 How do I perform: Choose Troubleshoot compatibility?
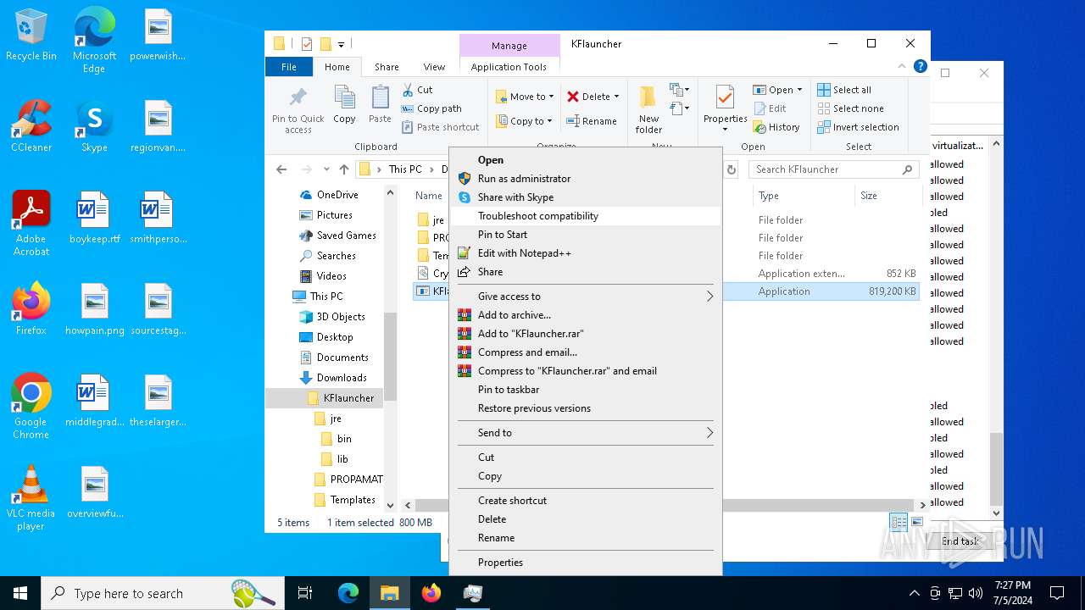pos(586,216)
